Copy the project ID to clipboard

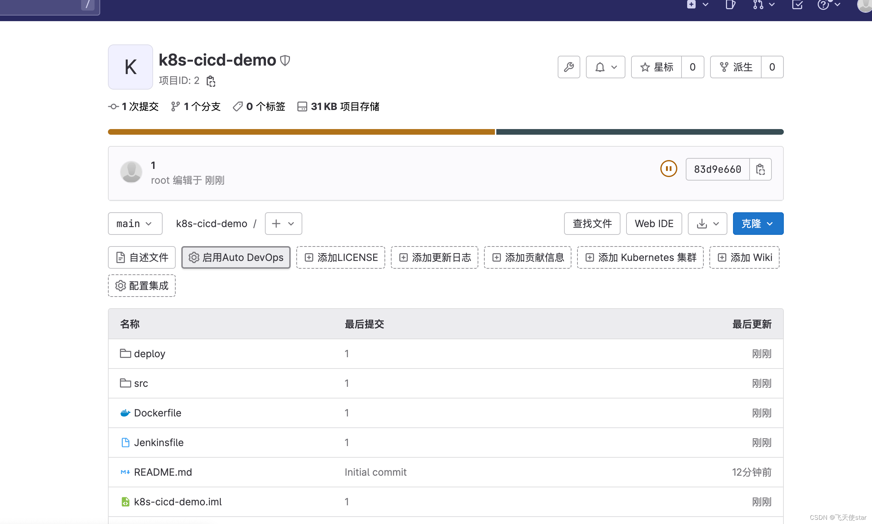[211, 81]
